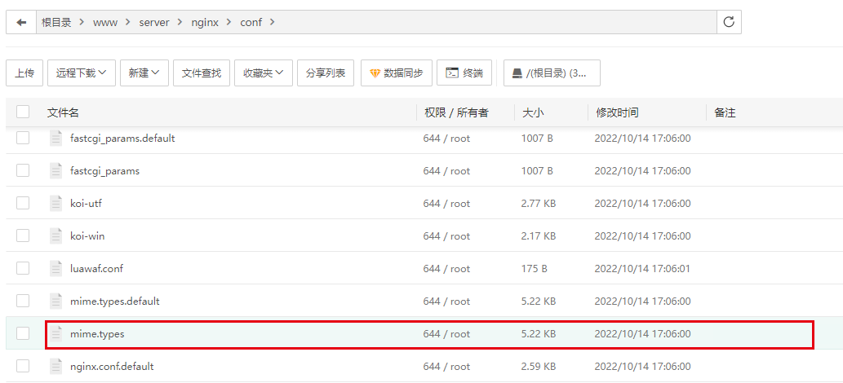Viewport: 843px width, 383px height.
Task: Go to nginx in the breadcrumb
Action: click(205, 23)
